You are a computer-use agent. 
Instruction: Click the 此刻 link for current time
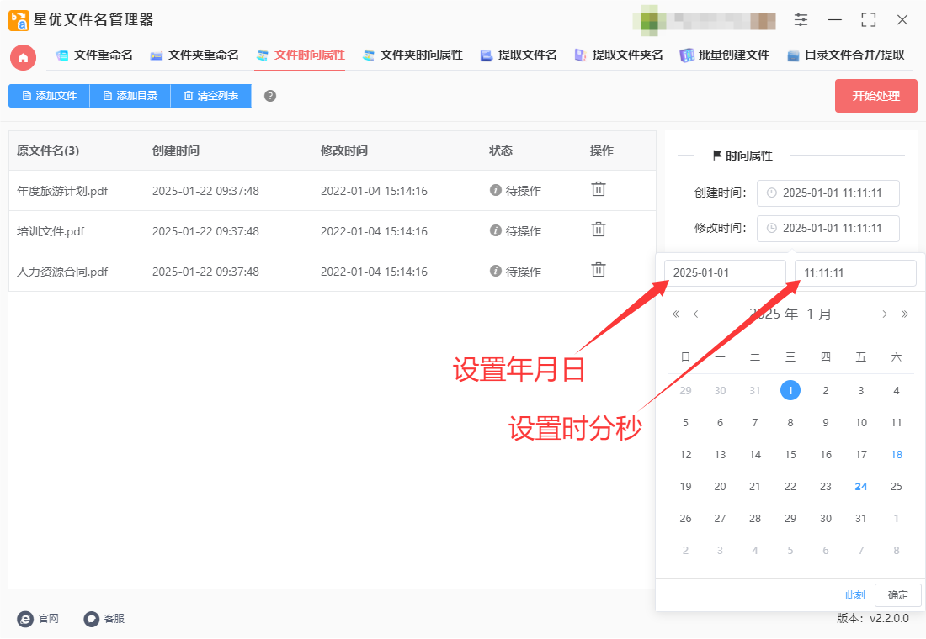pyautogui.click(x=854, y=594)
